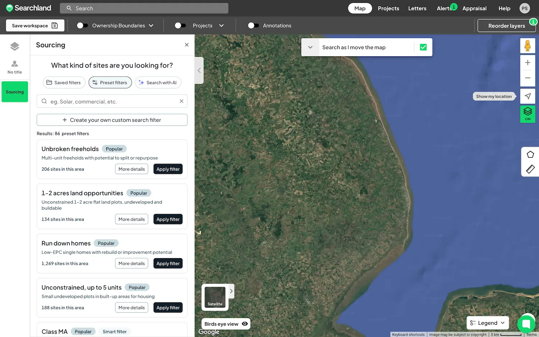
Task: Expand the Projects layer dropdown
Action: [x=221, y=26]
